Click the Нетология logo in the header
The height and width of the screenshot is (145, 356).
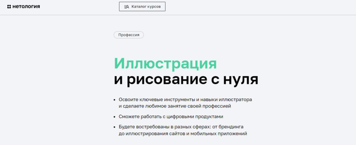point(23,6)
